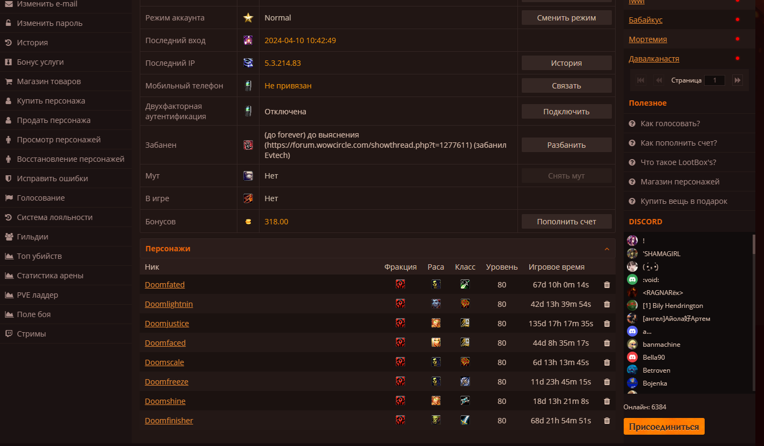Click the Doomscale faction icon
Viewport: 764px width, 446px height.
coord(400,362)
